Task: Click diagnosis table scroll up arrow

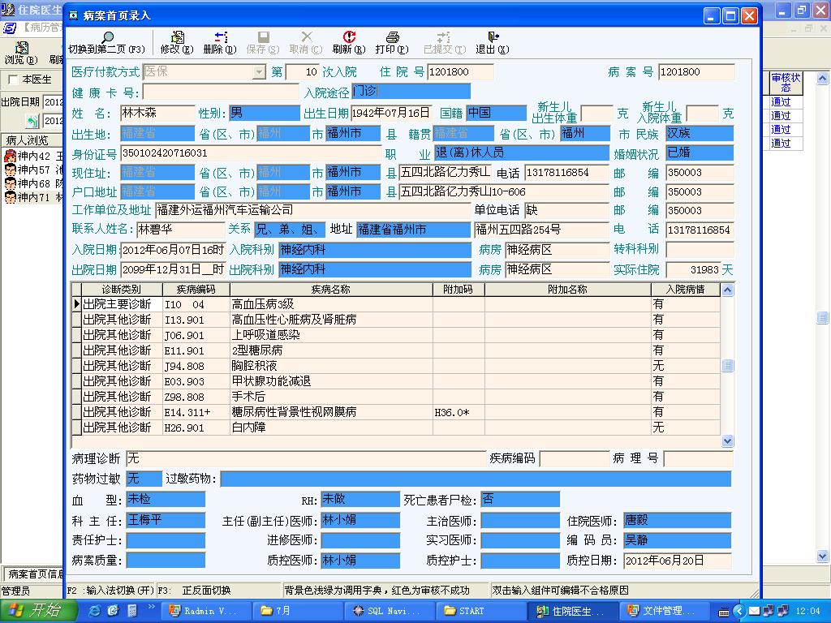Action: pos(728,290)
